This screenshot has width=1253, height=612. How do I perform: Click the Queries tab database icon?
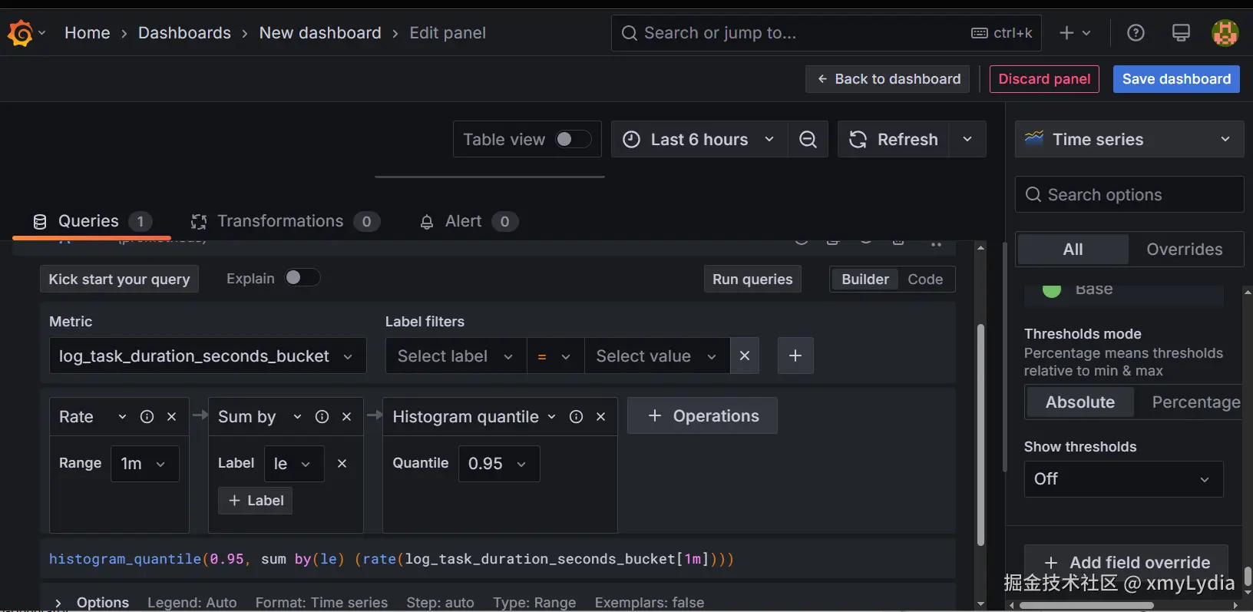pos(40,222)
